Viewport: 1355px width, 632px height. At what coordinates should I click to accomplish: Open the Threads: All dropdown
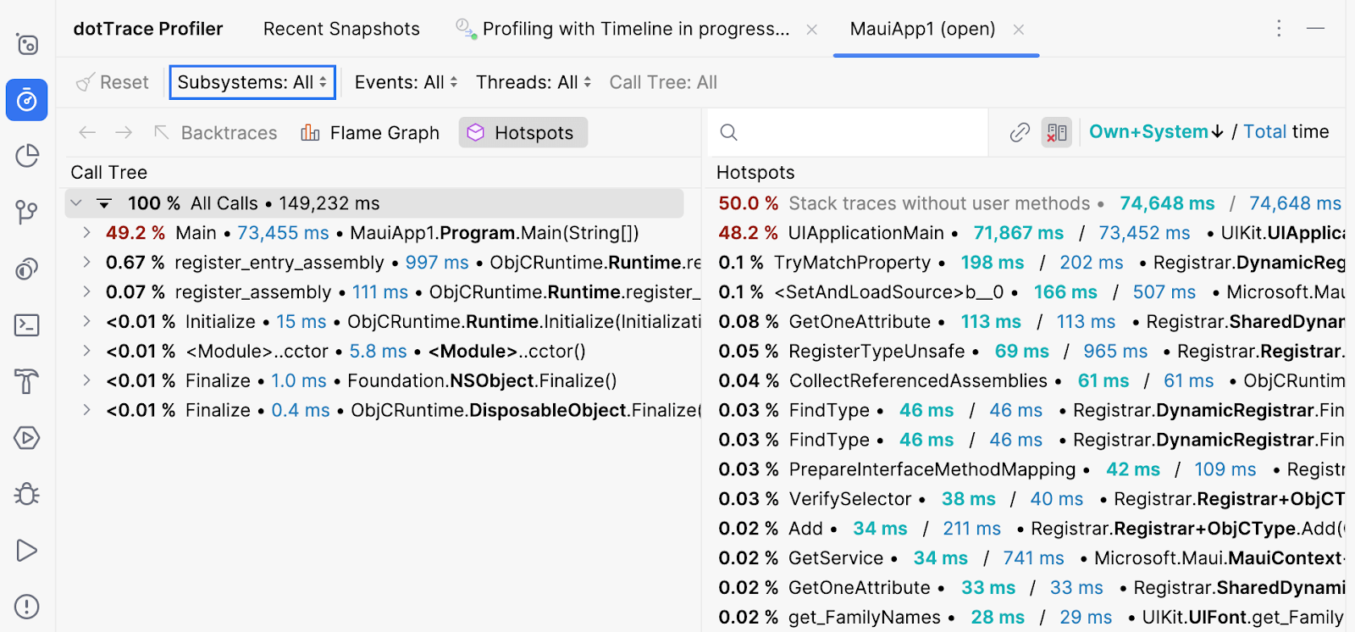[x=533, y=82]
